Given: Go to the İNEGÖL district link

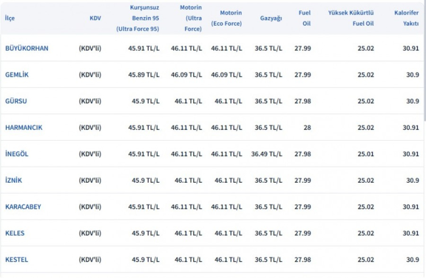Looking at the screenshot, I should 16,154.
